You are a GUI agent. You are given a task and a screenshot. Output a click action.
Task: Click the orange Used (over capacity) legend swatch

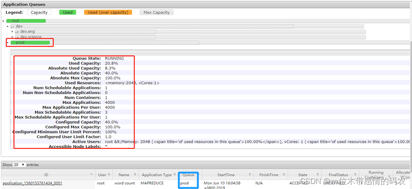pos(108,13)
